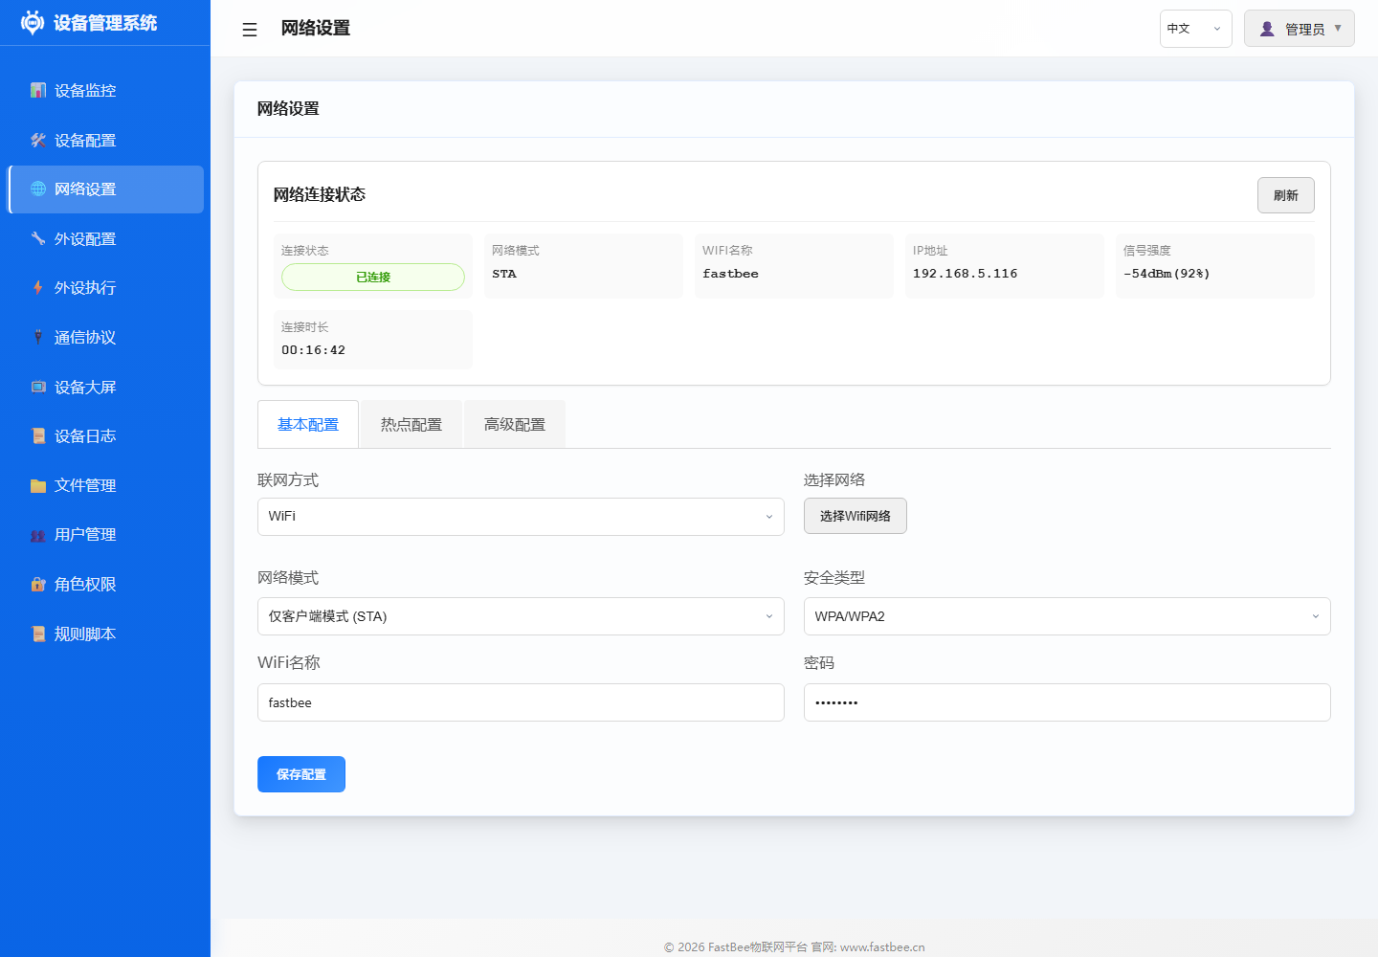Click the 设备日志 scroll icon
The image size is (1378, 957).
coord(38,436)
